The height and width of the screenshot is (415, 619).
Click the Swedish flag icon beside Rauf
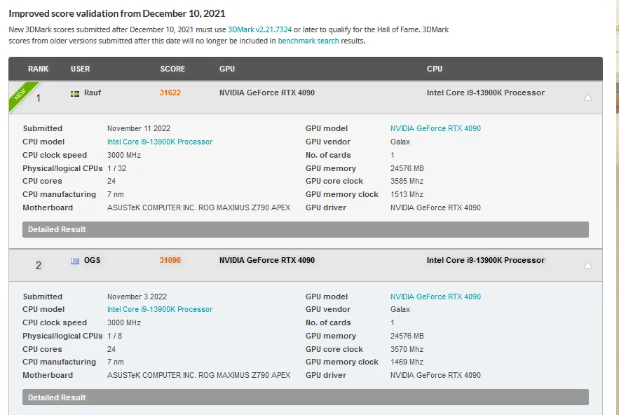[75, 93]
